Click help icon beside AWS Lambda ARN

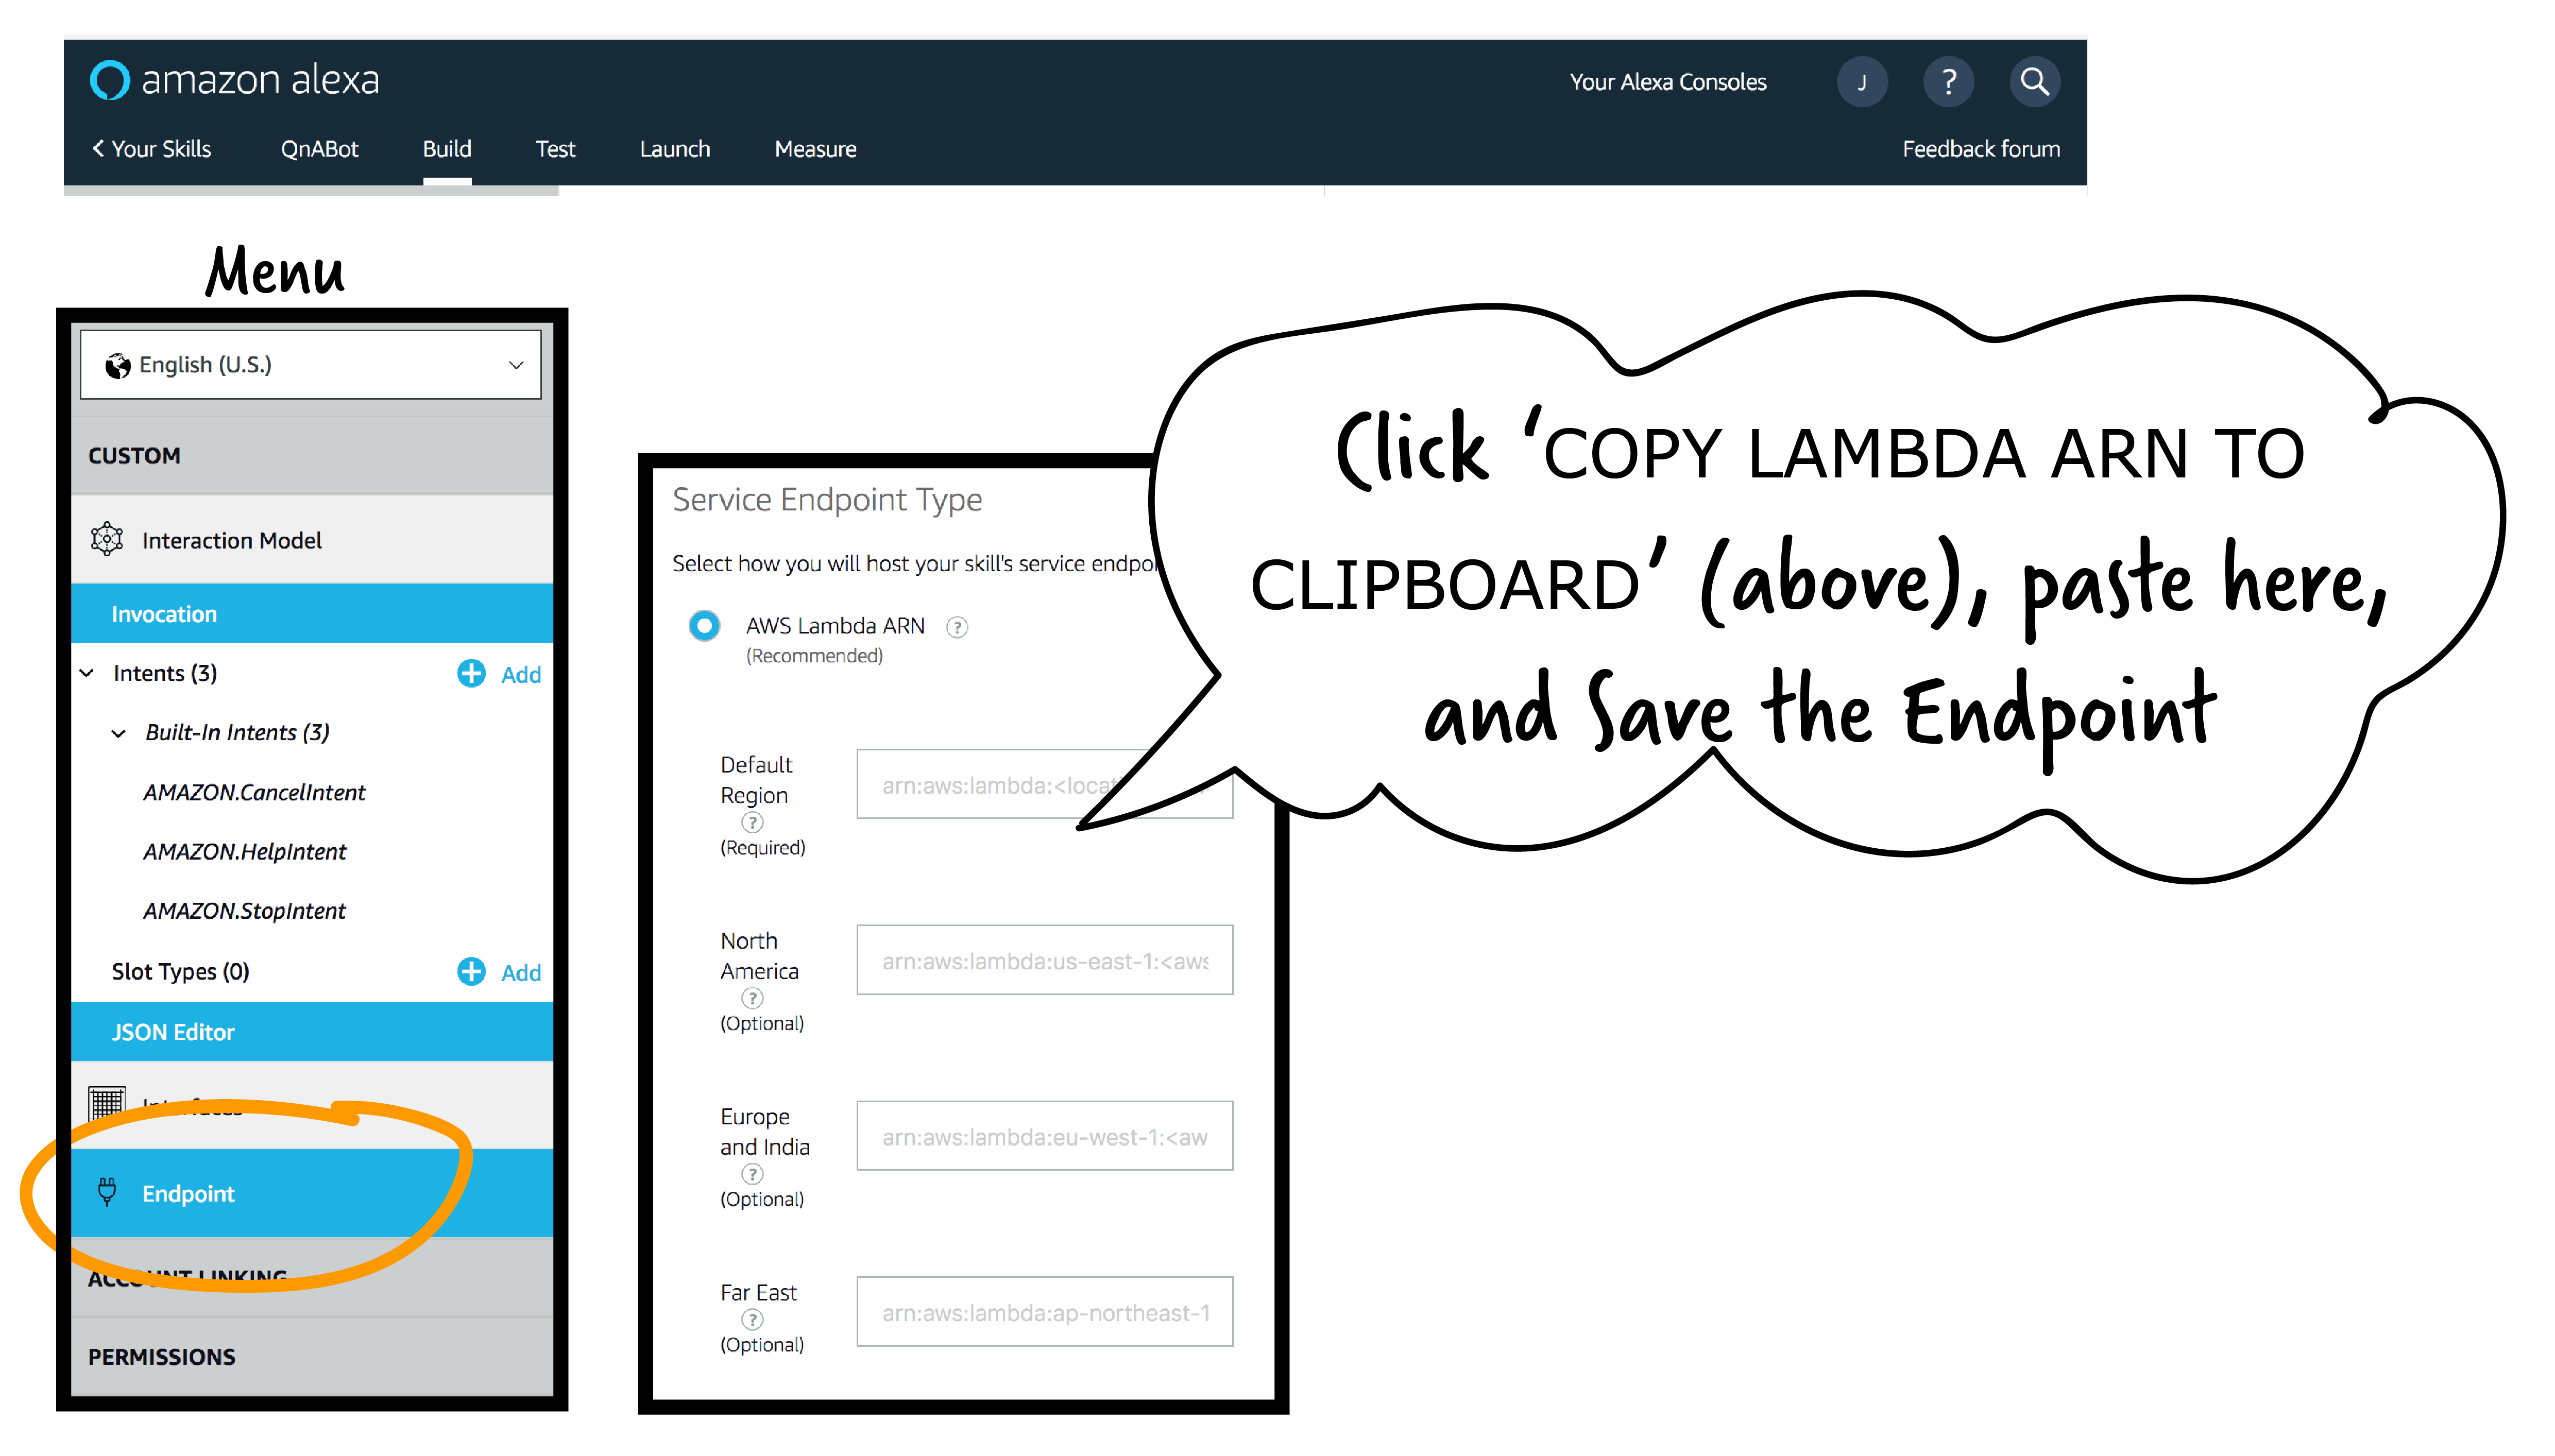[x=957, y=627]
